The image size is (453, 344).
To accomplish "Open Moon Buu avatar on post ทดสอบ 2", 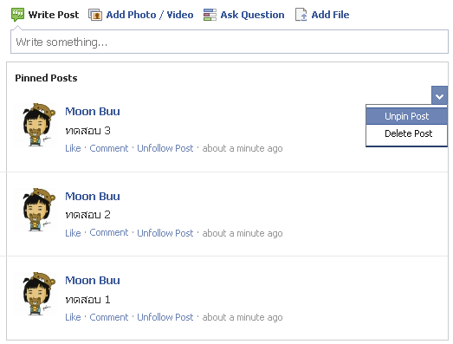I will tap(36, 210).
